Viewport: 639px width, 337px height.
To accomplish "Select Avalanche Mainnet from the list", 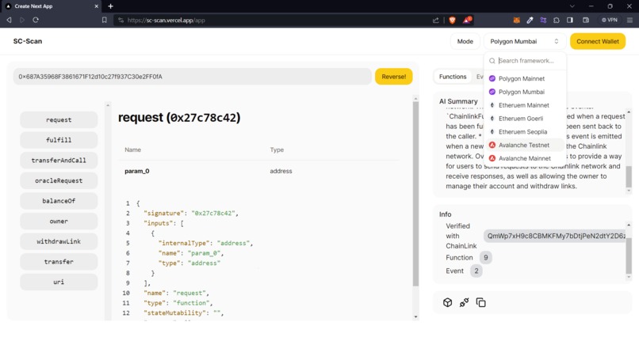I will 525,158.
